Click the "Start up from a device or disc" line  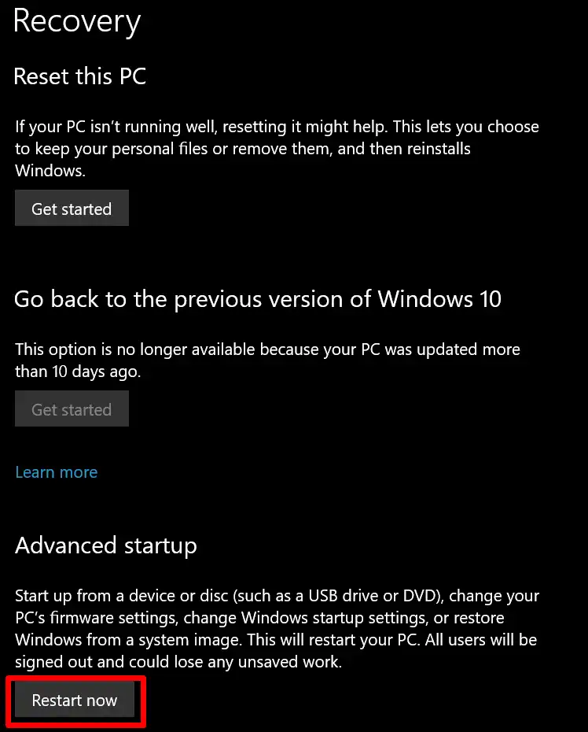(x=277, y=596)
